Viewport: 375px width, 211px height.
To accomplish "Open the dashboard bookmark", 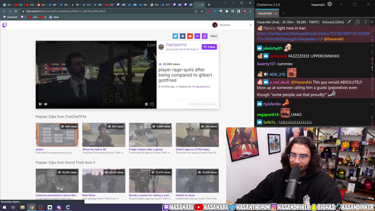I will [10, 17].
